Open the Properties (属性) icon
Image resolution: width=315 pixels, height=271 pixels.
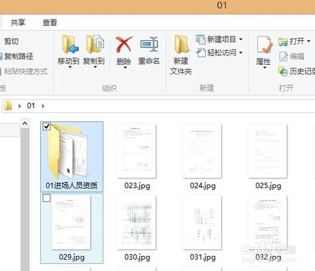click(x=264, y=45)
